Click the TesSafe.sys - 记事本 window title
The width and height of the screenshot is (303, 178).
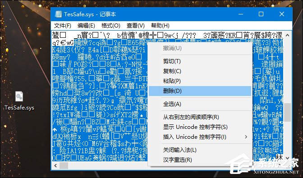pos(90,14)
